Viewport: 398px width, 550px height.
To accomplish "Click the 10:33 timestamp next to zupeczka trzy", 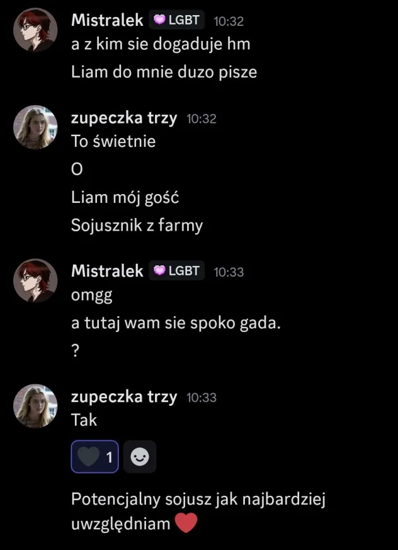I will 202,398.
